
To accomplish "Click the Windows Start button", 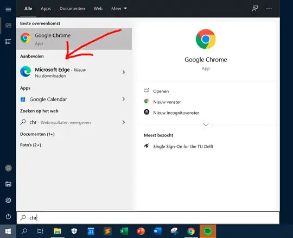I will click(x=8, y=231).
